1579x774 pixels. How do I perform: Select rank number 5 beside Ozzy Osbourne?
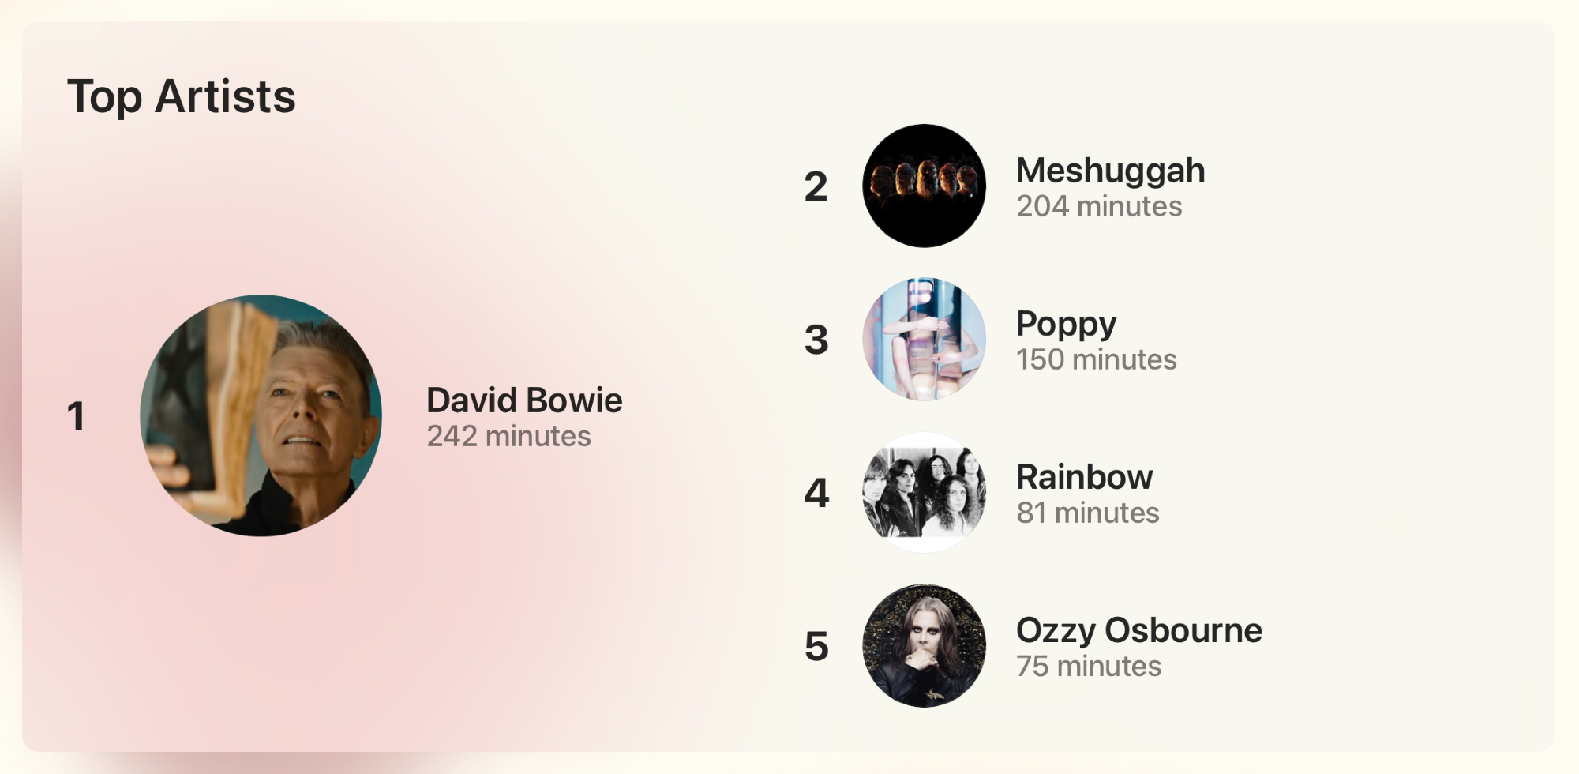(816, 646)
